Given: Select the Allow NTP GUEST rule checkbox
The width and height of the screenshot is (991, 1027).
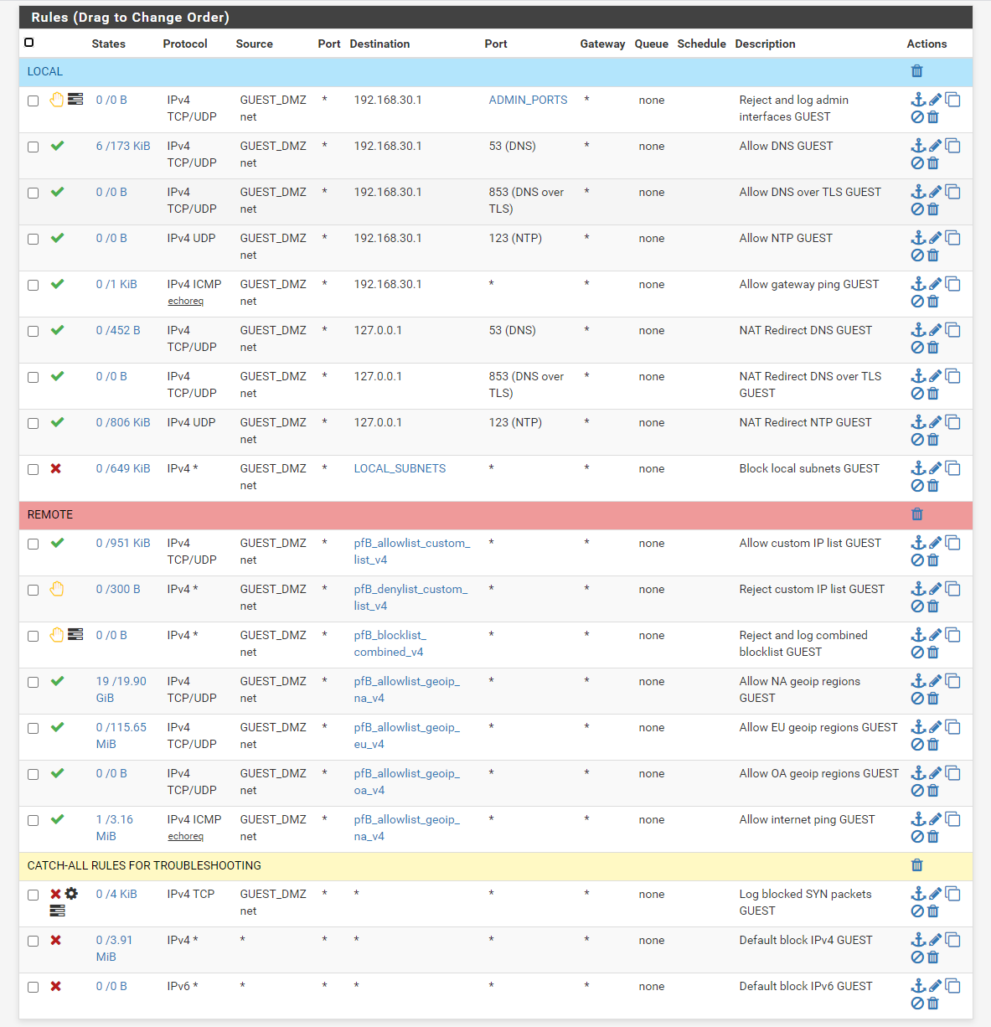Looking at the screenshot, I should tap(33, 239).
